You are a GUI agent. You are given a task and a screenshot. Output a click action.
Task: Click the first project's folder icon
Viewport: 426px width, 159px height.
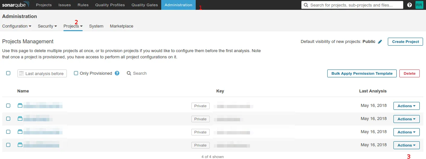coord(20,106)
